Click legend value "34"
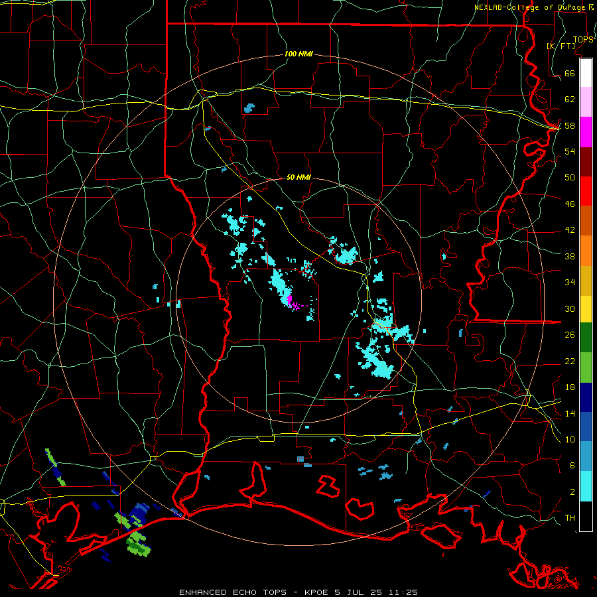This screenshot has height=597, width=597. 570,283
